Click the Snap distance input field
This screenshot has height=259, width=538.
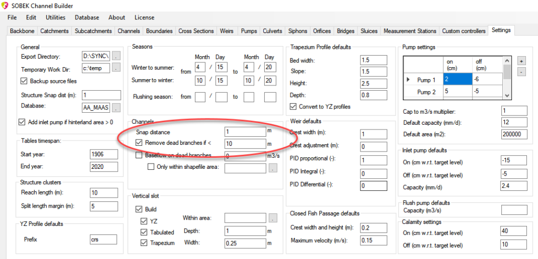(244, 132)
